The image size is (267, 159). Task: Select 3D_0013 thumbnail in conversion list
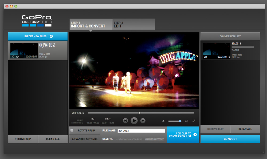(x=217, y=51)
